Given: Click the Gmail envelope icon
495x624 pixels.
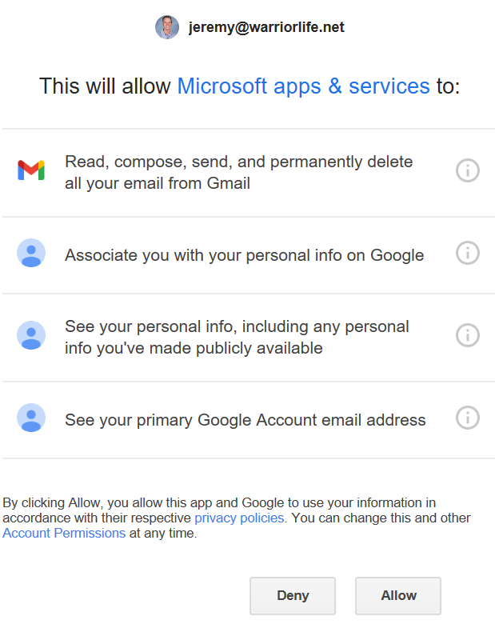Looking at the screenshot, I should point(31,170).
